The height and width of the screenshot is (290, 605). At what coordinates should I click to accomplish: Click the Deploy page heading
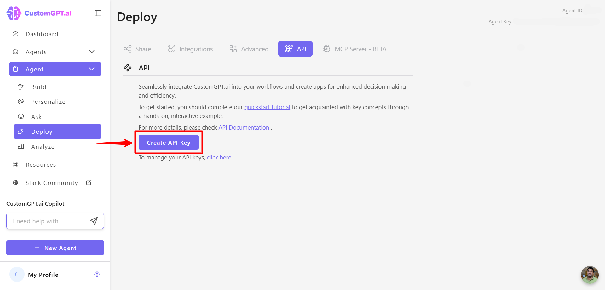137,17
